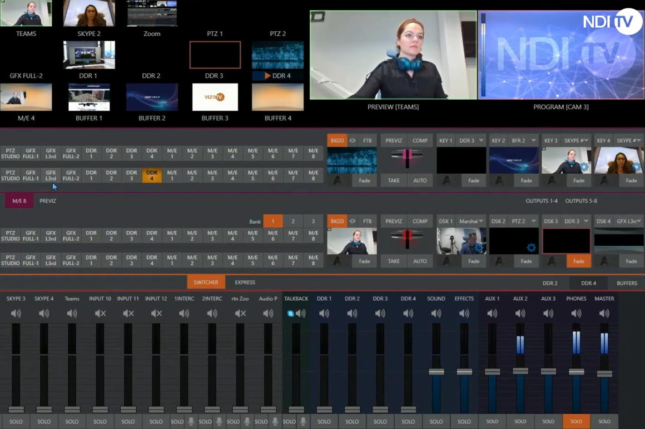Click the microphone icon beside TALKBACK solo
The width and height of the screenshot is (645, 429).
coord(303,421)
